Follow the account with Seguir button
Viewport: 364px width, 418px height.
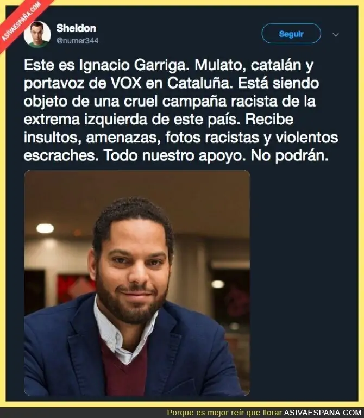click(291, 34)
